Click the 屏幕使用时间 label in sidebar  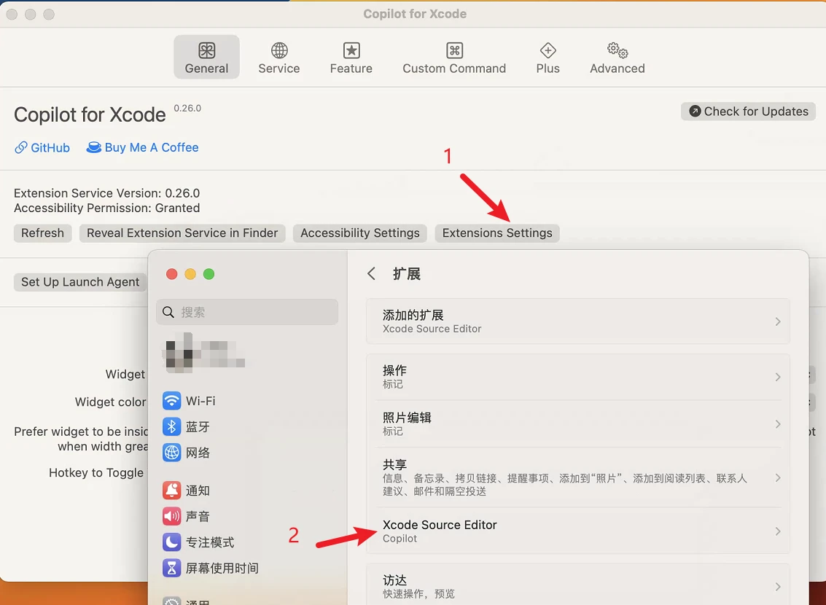point(222,568)
